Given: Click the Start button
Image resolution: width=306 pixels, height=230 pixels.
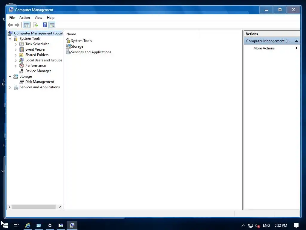Looking at the screenshot, I should pyautogui.click(x=5, y=226).
